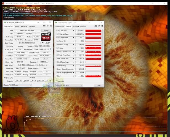Open the GPU Load sensor dropdown
Viewport: 170px width, 137px height.
(73, 48)
